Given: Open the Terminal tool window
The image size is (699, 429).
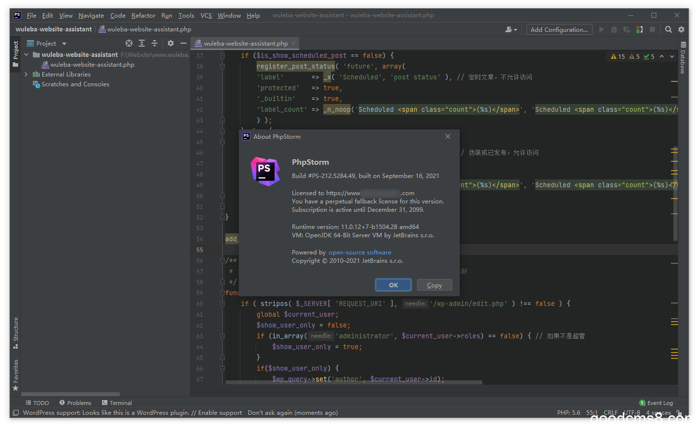Looking at the screenshot, I should pyautogui.click(x=117, y=403).
